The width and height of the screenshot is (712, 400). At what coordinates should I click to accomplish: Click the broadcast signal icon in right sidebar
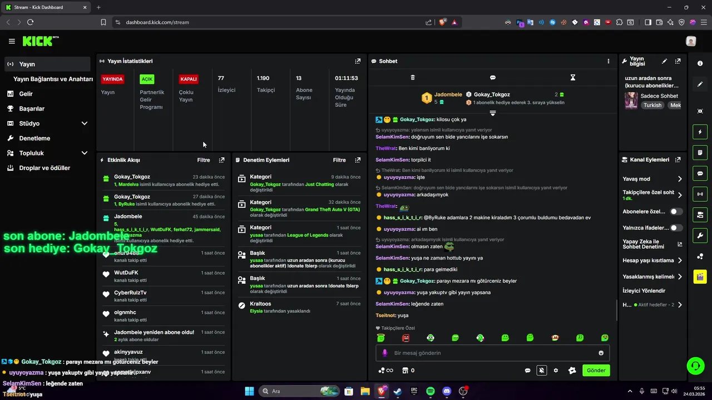coord(700,194)
